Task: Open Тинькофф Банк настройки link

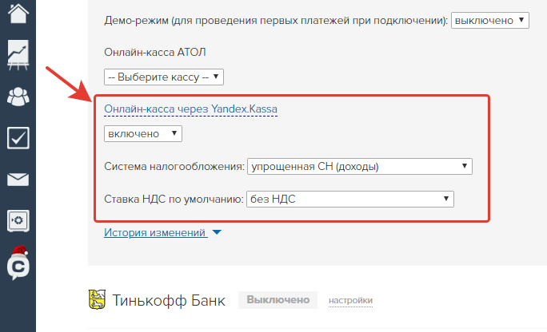Action: tap(350, 300)
